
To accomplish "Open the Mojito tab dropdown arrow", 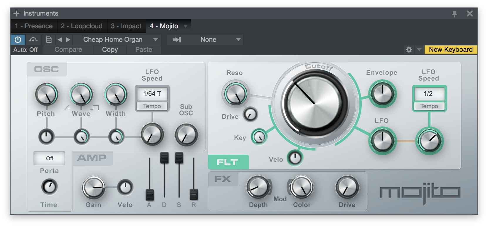I will pos(186,26).
